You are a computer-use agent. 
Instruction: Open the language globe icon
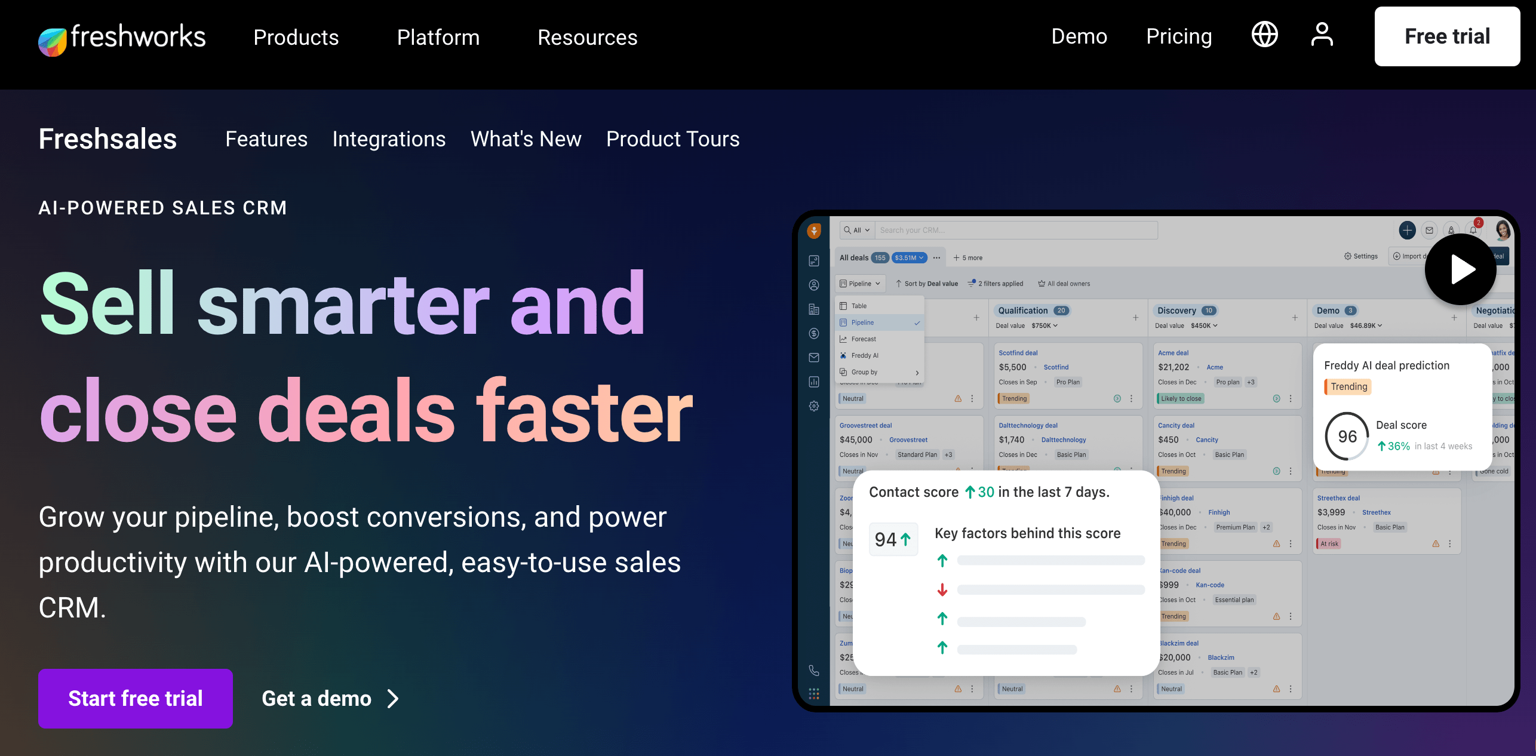click(x=1264, y=35)
